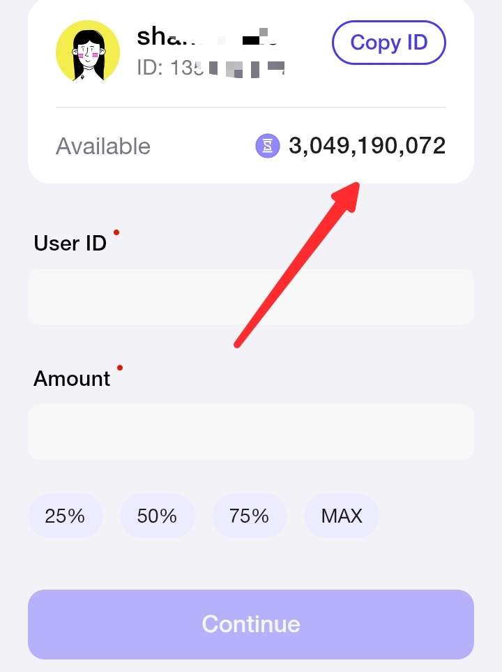Click the Available label
Image resolution: width=502 pixels, height=672 pixels.
(103, 146)
